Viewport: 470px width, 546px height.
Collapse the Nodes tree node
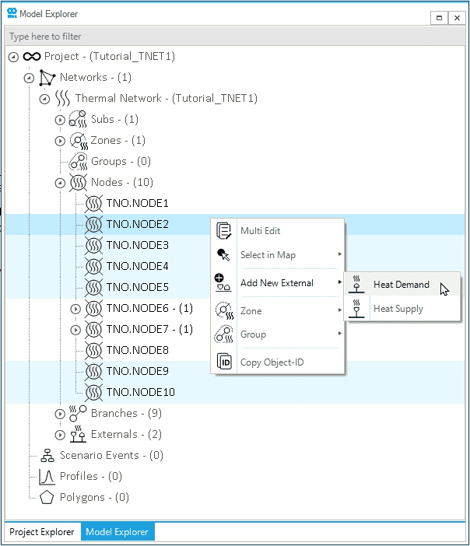point(60,183)
